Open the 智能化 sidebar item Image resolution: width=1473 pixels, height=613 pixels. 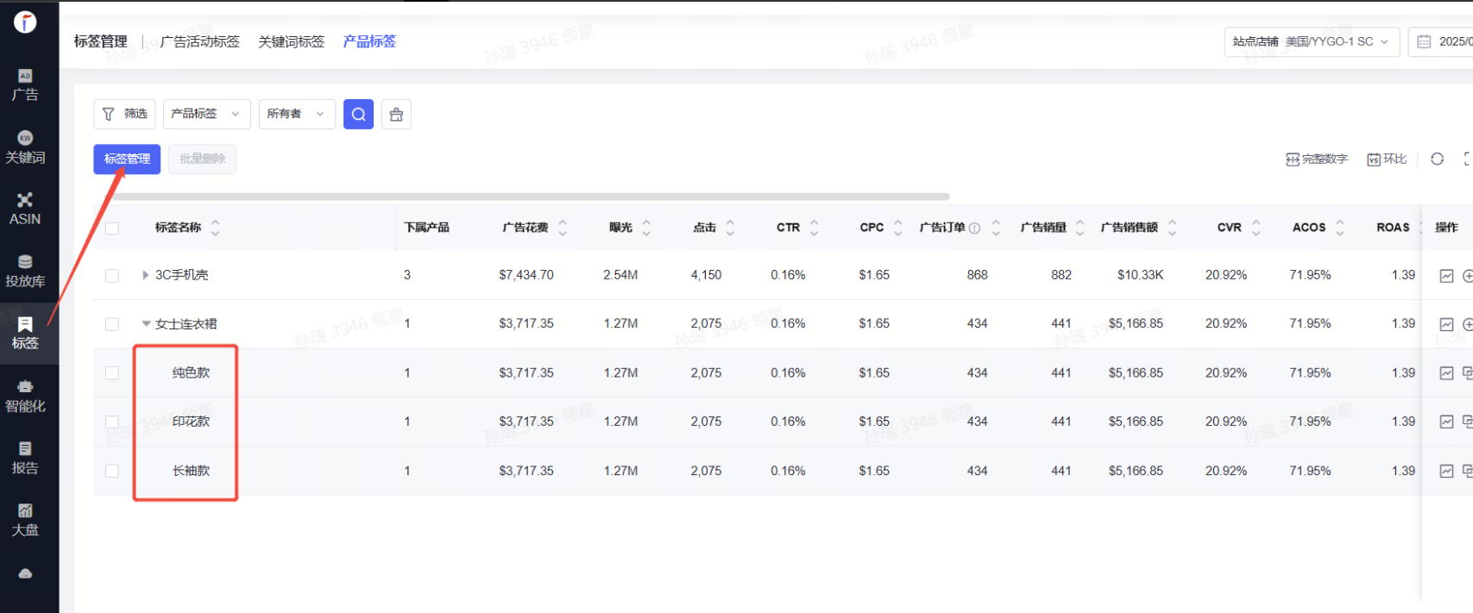click(x=25, y=396)
